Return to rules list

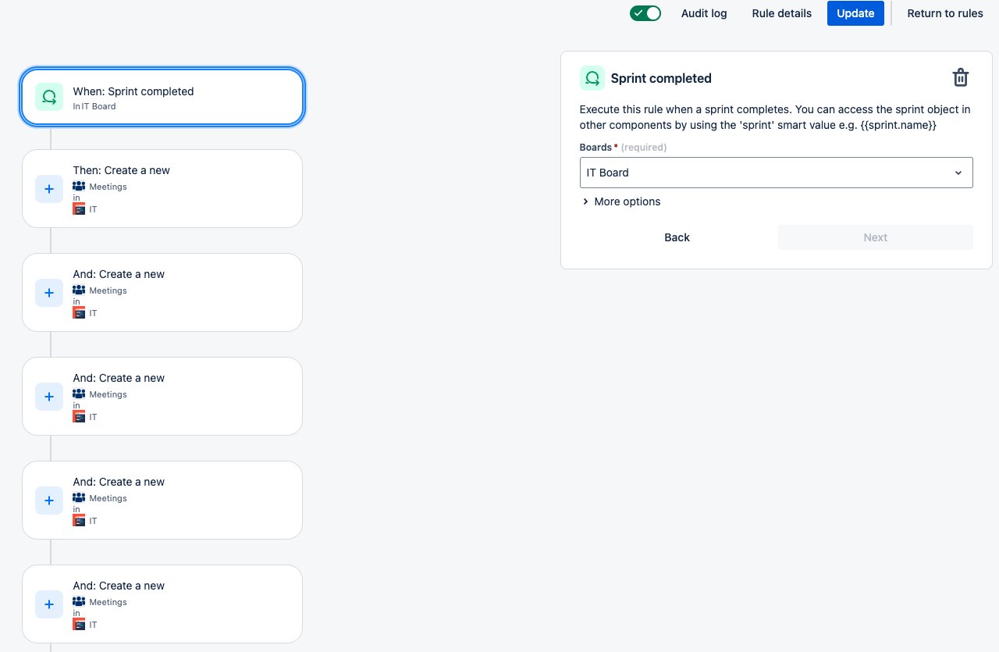point(945,13)
